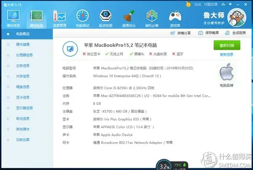Screen dimensions: 253x170
Task: Click the Weibo share icon
Action: point(172,33)
